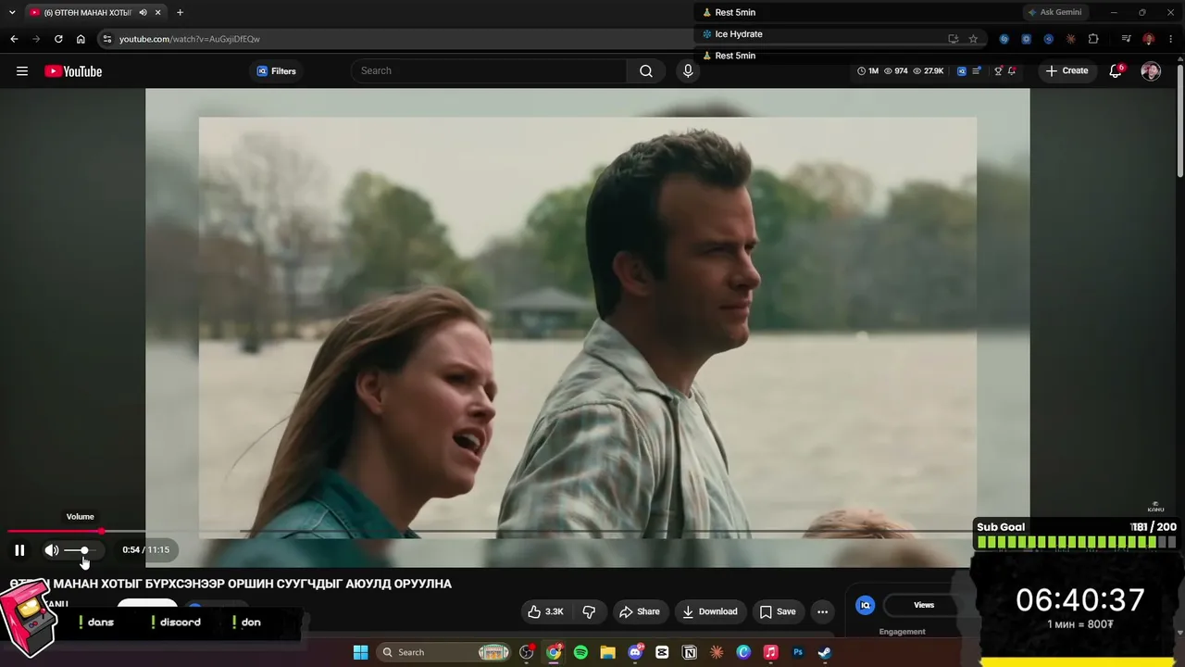Click the Ice Hydrate reminder
Viewport: 1185px width, 667px height.
731,34
